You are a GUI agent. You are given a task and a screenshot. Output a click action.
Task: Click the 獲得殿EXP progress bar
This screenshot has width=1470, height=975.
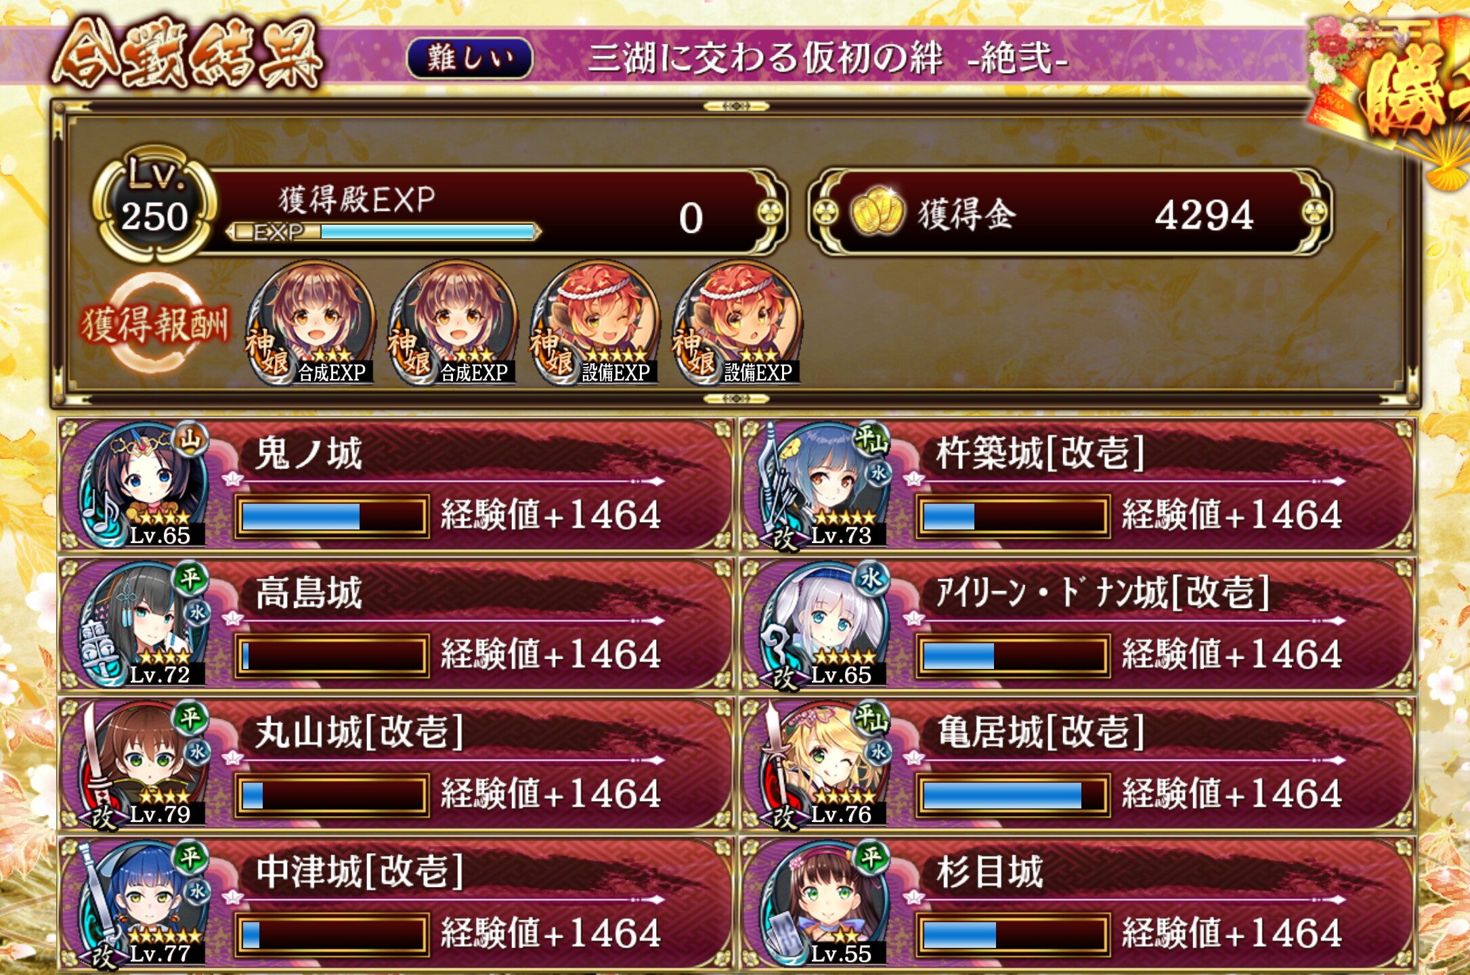click(384, 232)
